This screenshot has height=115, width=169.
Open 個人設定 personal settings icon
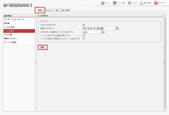click(x=142, y=3)
